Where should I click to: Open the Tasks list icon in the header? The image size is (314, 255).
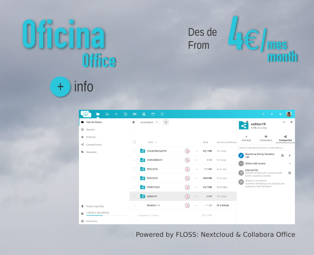pyautogui.click(x=162, y=114)
